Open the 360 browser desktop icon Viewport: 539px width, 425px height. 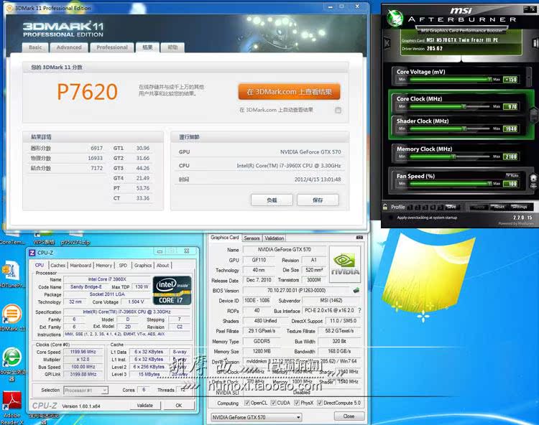(x=11, y=358)
